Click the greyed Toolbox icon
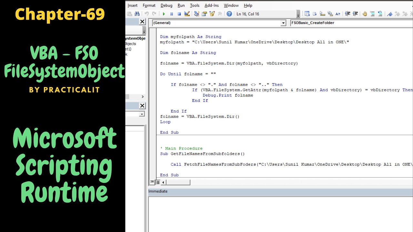413x232 pixels. pyautogui.click(x=220, y=14)
